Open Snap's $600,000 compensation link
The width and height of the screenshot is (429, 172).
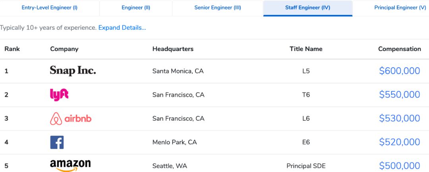pos(399,71)
